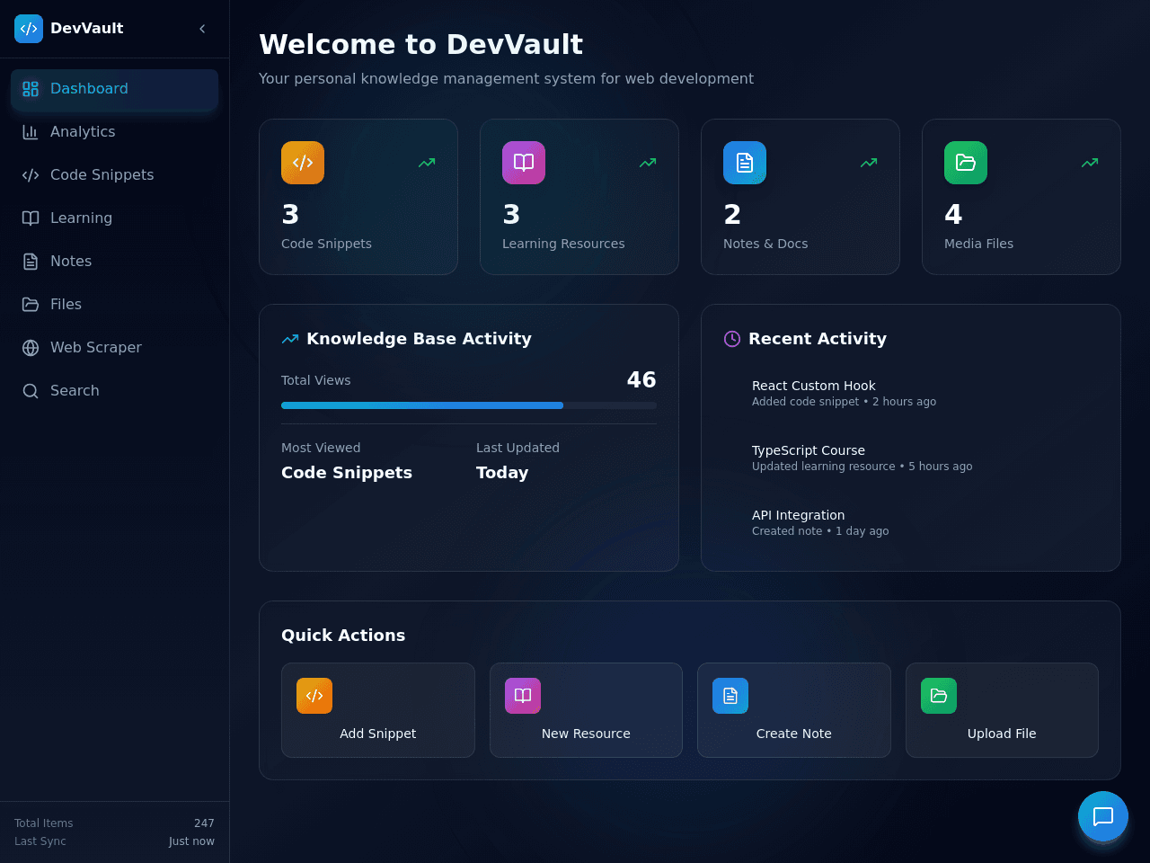Click the Add Snippet quick action

pyautogui.click(x=378, y=710)
